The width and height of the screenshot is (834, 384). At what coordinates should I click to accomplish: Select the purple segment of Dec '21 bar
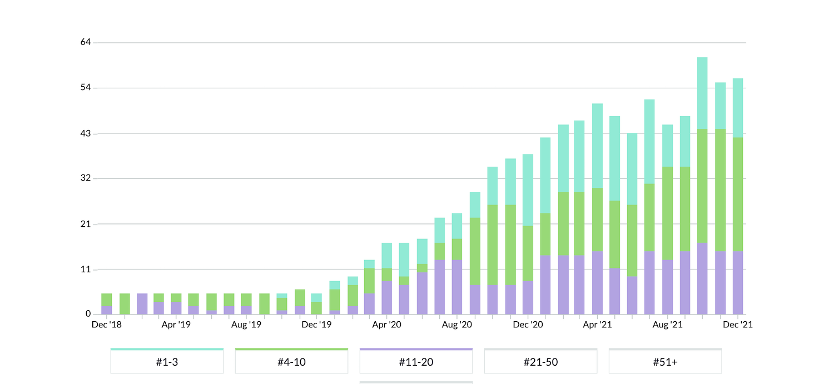pyautogui.click(x=738, y=282)
